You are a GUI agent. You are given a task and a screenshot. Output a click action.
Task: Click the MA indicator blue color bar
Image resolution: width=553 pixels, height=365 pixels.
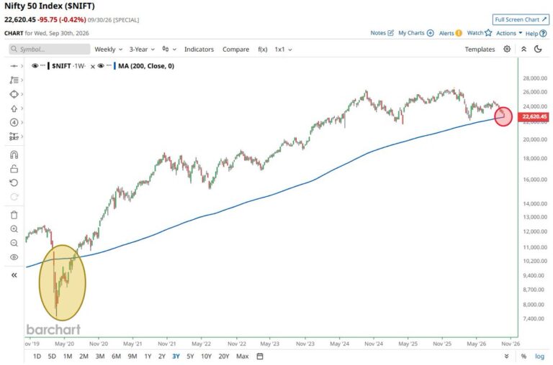(114, 66)
